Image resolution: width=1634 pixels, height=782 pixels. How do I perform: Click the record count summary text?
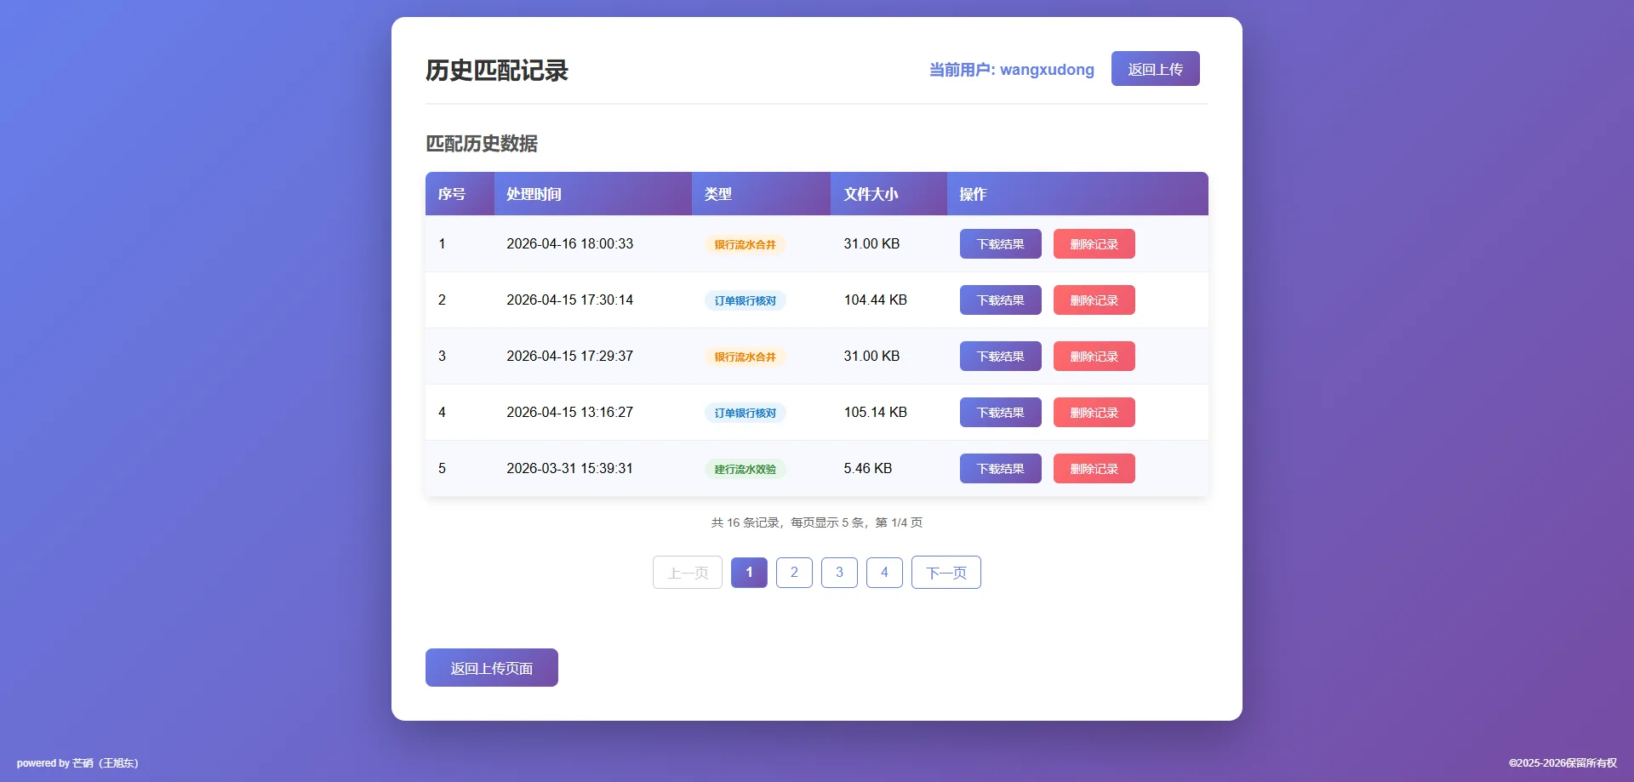click(817, 522)
